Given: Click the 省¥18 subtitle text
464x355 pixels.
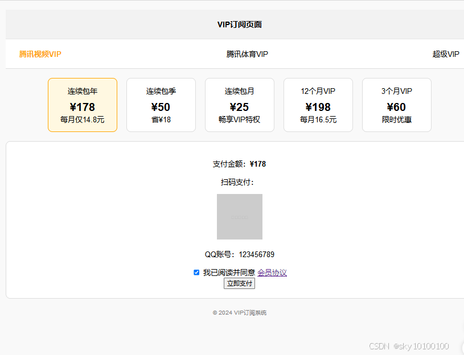Looking at the screenshot, I should click(x=161, y=119).
